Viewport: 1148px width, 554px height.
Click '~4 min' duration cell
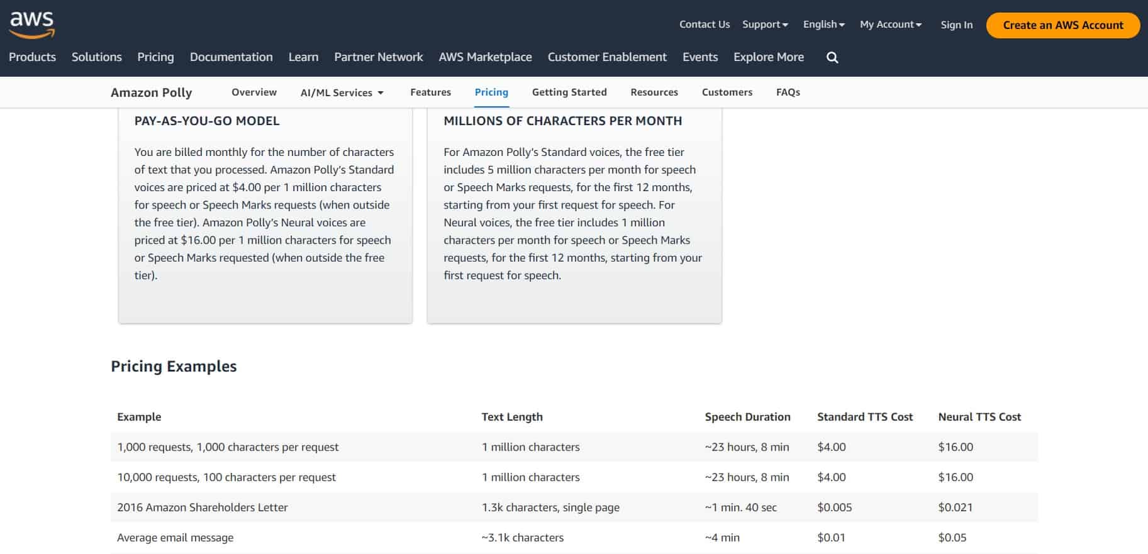pyautogui.click(x=722, y=538)
